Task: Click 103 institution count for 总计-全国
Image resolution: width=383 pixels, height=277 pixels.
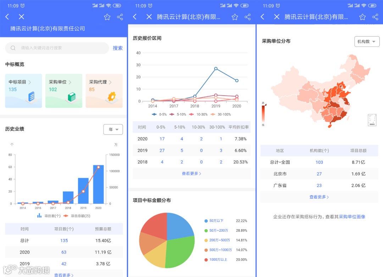Action: pyautogui.click(x=319, y=162)
